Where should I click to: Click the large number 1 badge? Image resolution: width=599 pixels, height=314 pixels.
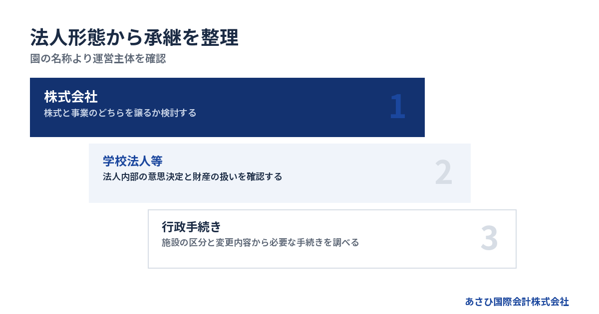pos(397,107)
